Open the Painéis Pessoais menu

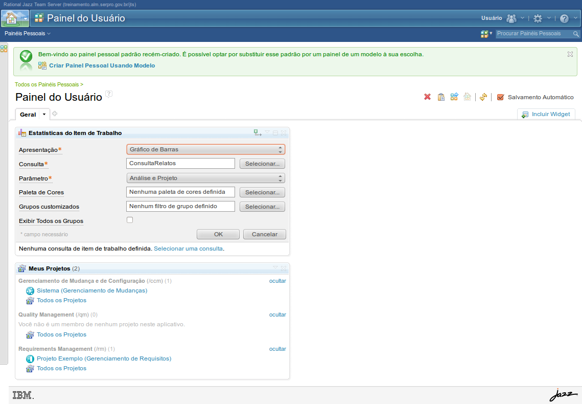click(x=28, y=33)
